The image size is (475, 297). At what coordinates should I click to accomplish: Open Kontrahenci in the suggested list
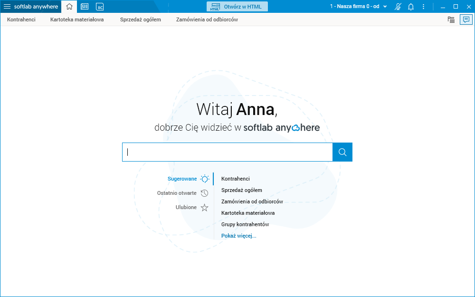coord(236,179)
